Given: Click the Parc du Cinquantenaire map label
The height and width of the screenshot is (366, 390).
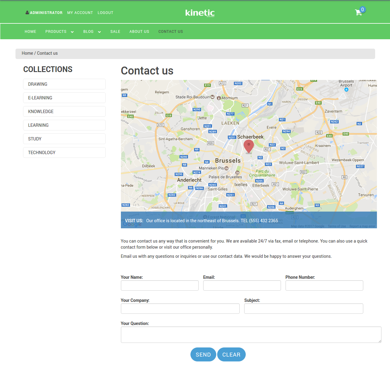Looking at the screenshot, I should pyautogui.click(x=262, y=173).
